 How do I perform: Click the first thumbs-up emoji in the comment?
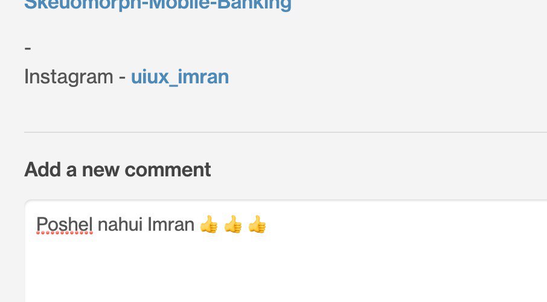tap(209, 224)
